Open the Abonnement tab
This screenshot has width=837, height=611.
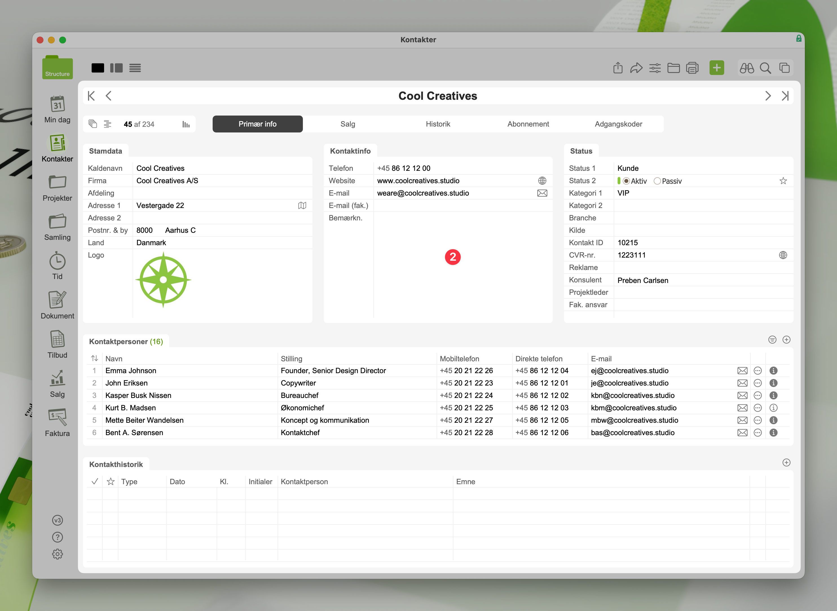pyautogui.click(x=528, y=124)
